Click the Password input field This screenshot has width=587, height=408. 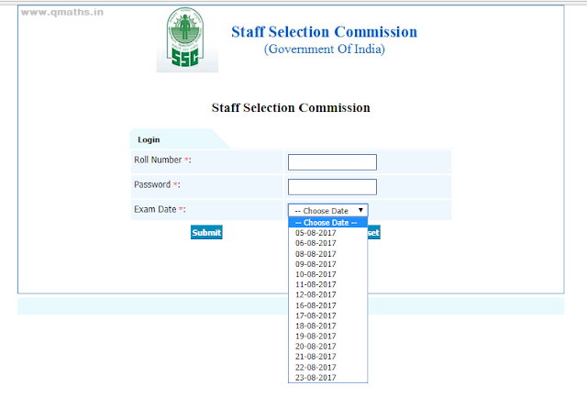pos(332,187)
